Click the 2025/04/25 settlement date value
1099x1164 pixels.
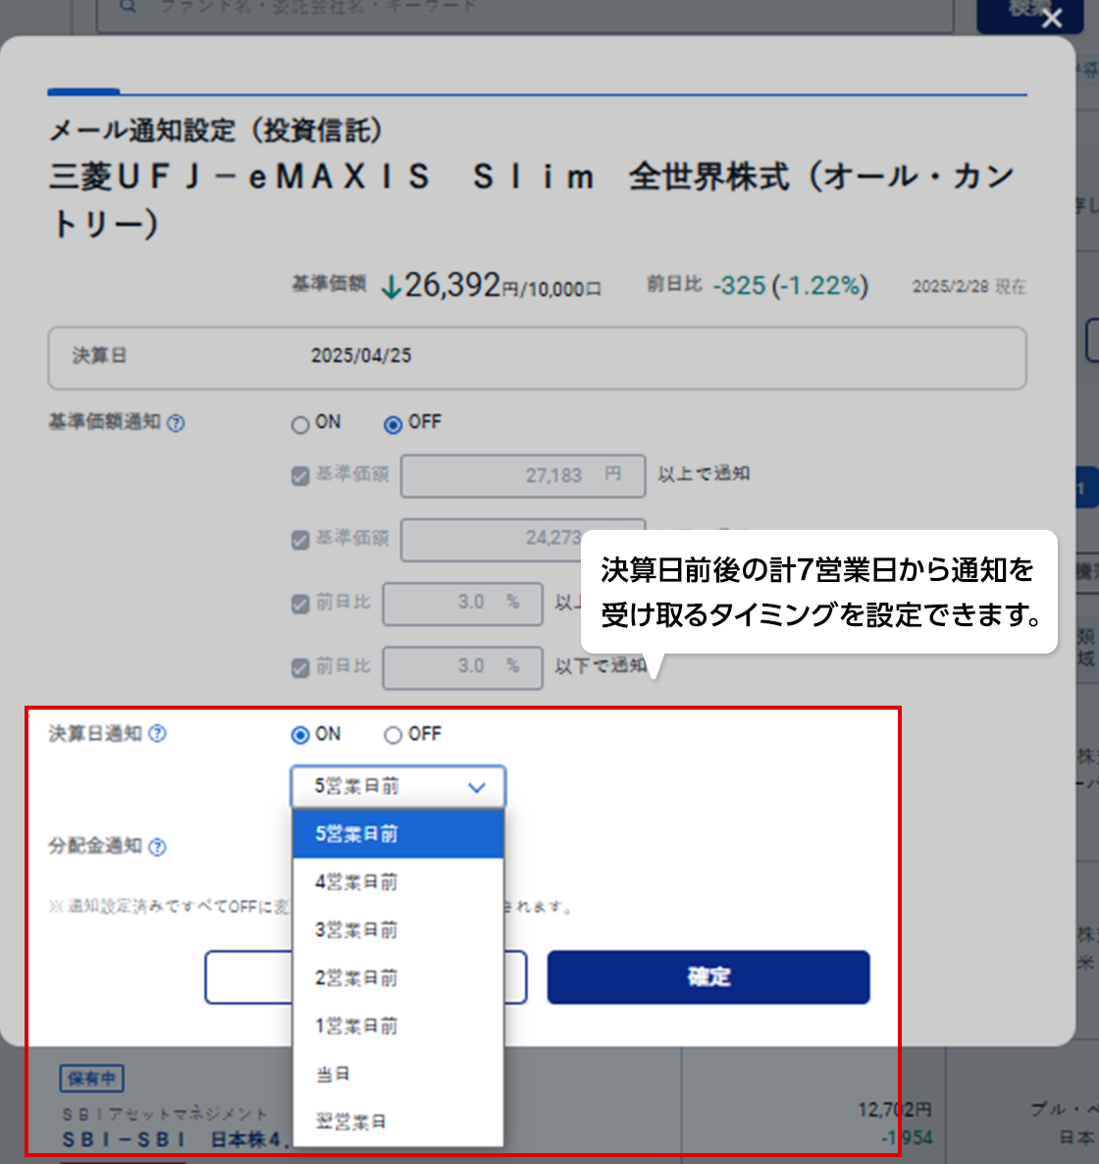[361, 356]
